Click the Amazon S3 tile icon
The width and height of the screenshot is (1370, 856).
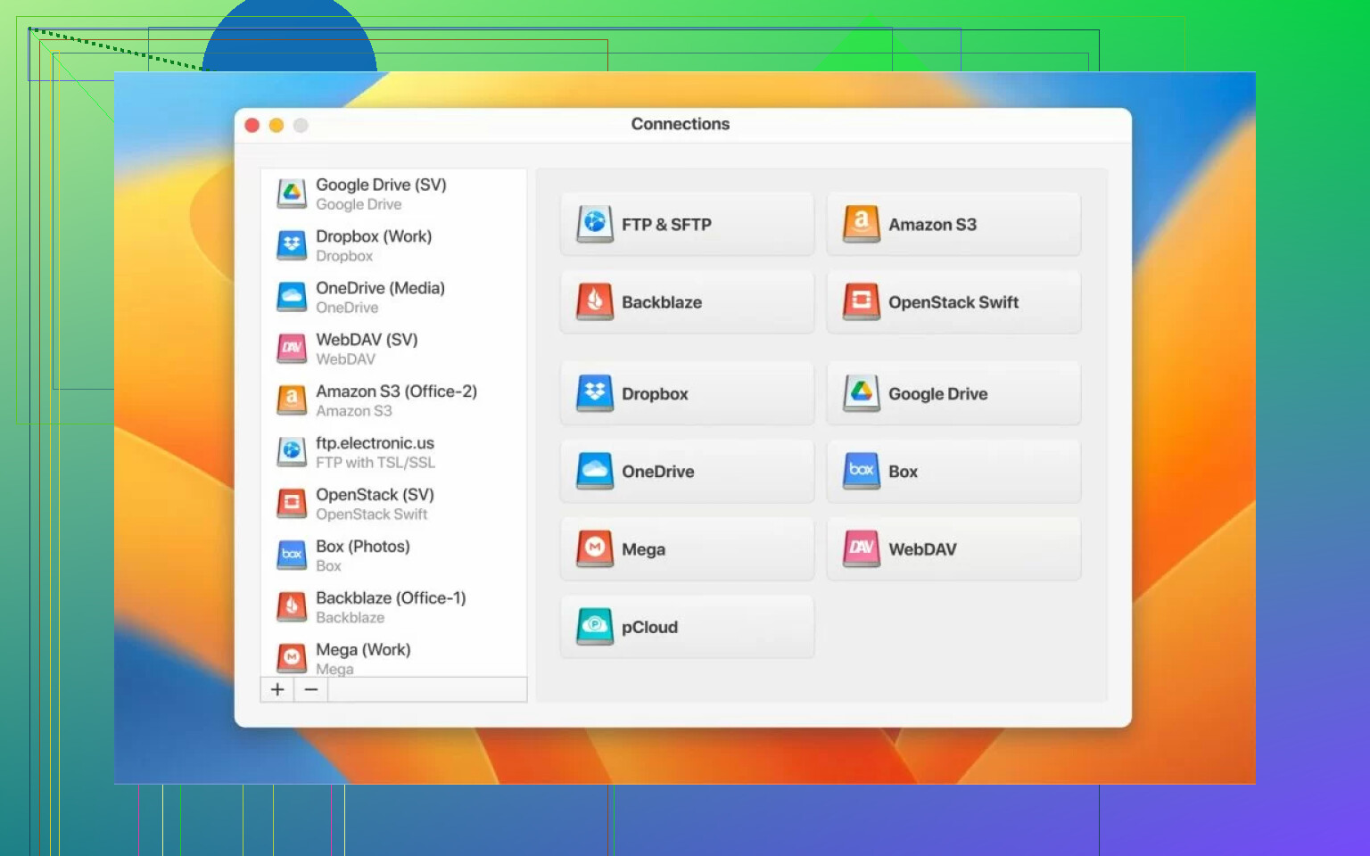(x=862, y=224)
